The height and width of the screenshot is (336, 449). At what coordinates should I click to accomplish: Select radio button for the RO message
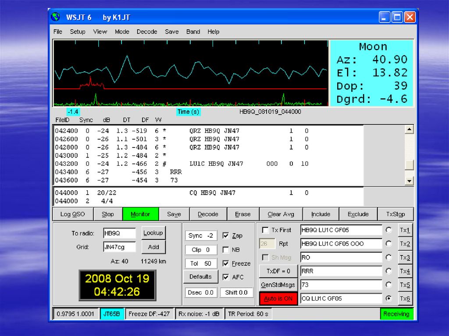[x=388, y=257]
